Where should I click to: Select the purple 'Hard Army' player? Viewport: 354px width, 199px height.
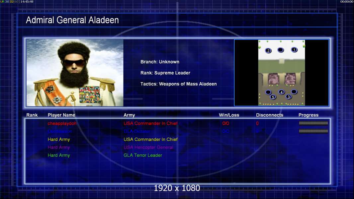point(59,147)
